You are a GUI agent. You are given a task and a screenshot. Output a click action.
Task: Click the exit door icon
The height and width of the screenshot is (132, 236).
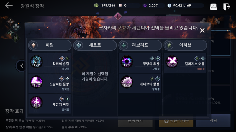click(227, 6)
